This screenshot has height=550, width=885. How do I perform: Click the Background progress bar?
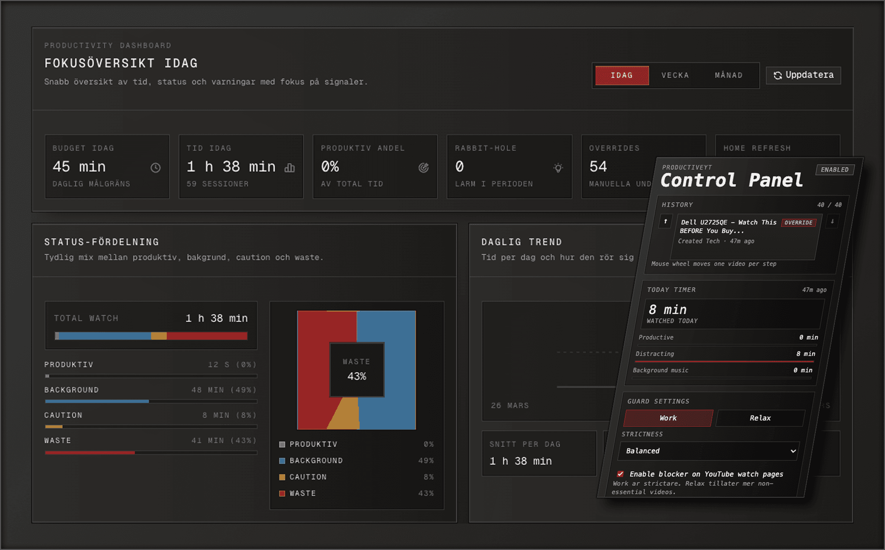coord(151,402)
